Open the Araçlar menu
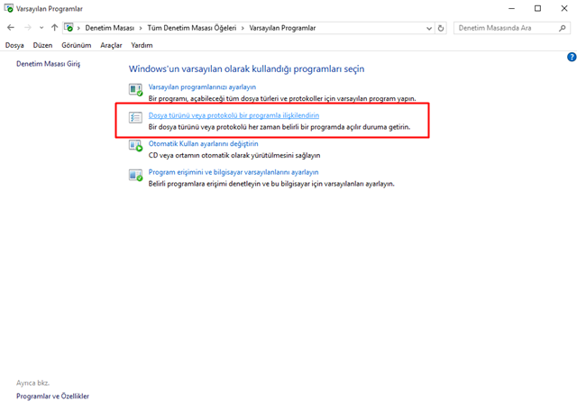 [111, 45]
